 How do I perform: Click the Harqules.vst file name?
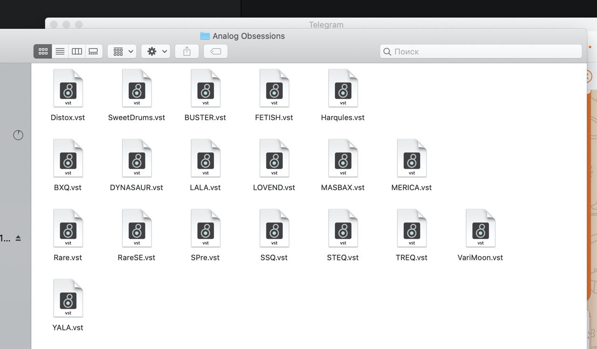click(x=343, y=118)
